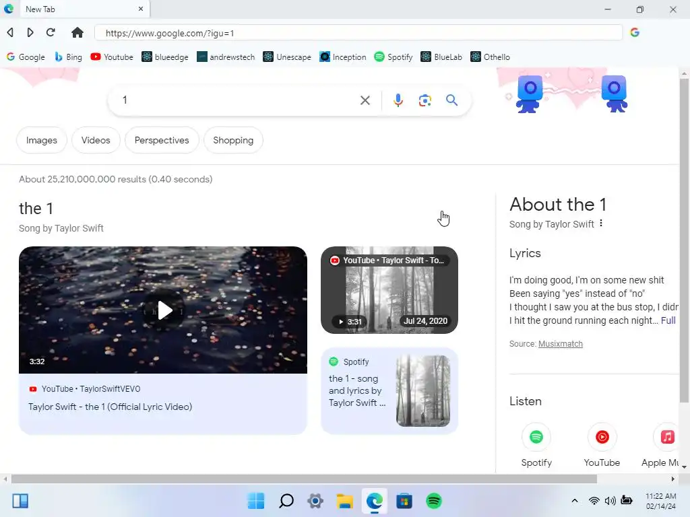Open the Musixmatch source link

560,344
